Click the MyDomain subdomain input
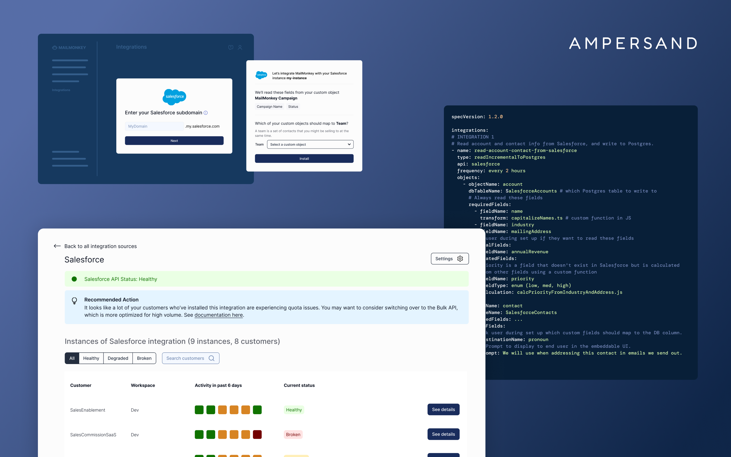 click(x=154, y=126)
